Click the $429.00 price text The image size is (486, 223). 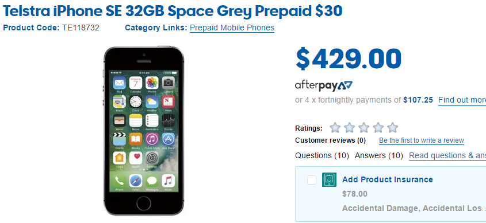[349, 58]
